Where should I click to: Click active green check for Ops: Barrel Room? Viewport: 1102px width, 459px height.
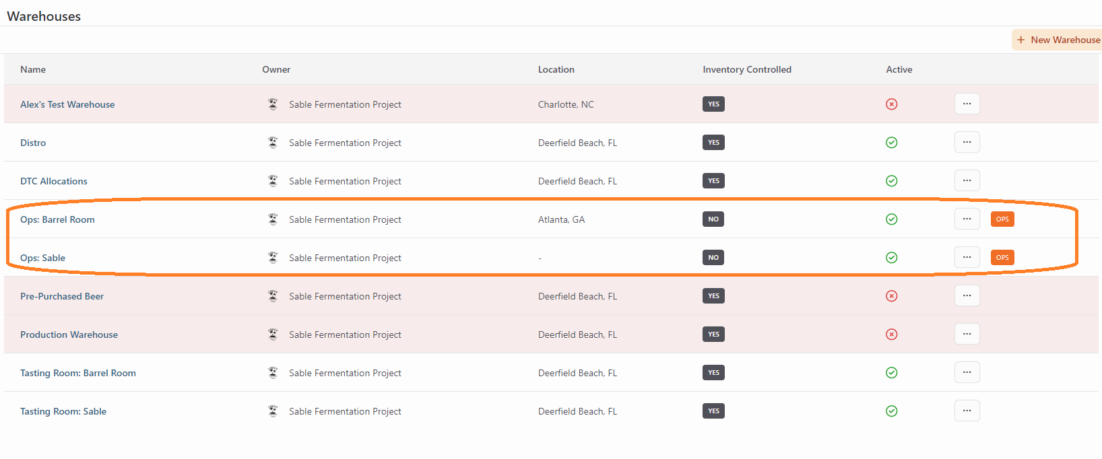[891, 219]
